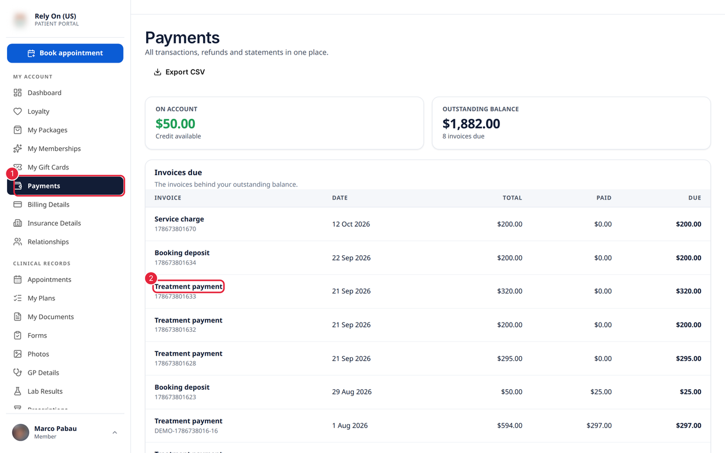The image size is (725, 453).
Task: Click the Photos image icon
Action: (x=17, y=354)
